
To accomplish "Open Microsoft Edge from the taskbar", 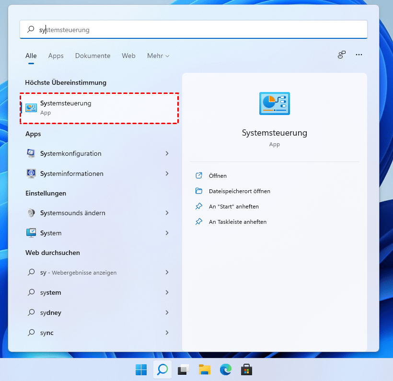I will (225, 369).
